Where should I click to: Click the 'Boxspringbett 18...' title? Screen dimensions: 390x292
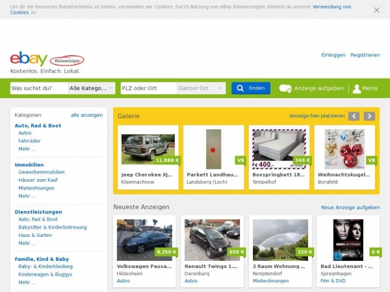coord(278,175)
